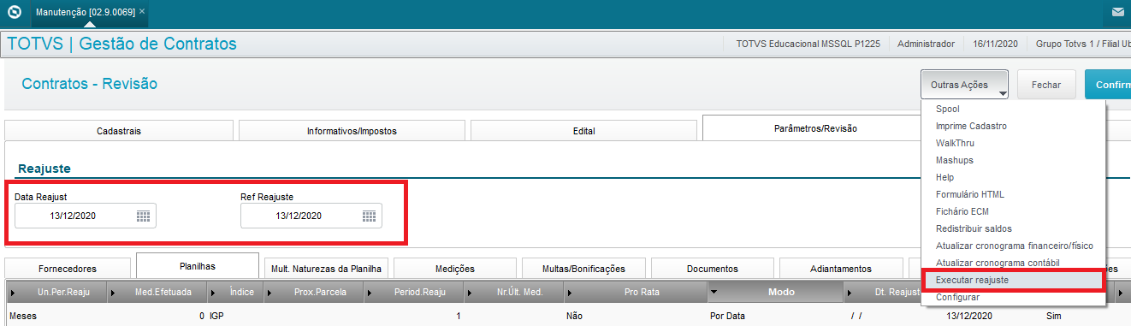The width and height of the screenshot is (1131, 326).
Task: Click the Period.Reaju column header
Action: (414, 293)
